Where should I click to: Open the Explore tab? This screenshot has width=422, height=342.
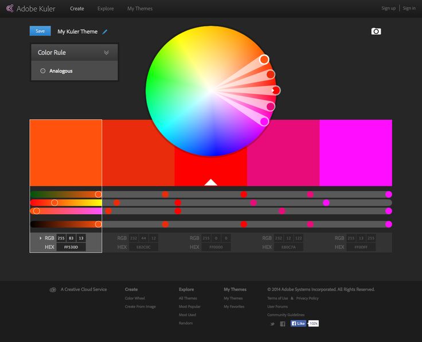tap(106, 9)
